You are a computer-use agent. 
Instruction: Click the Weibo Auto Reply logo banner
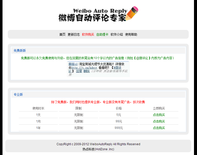coord(98,14)
